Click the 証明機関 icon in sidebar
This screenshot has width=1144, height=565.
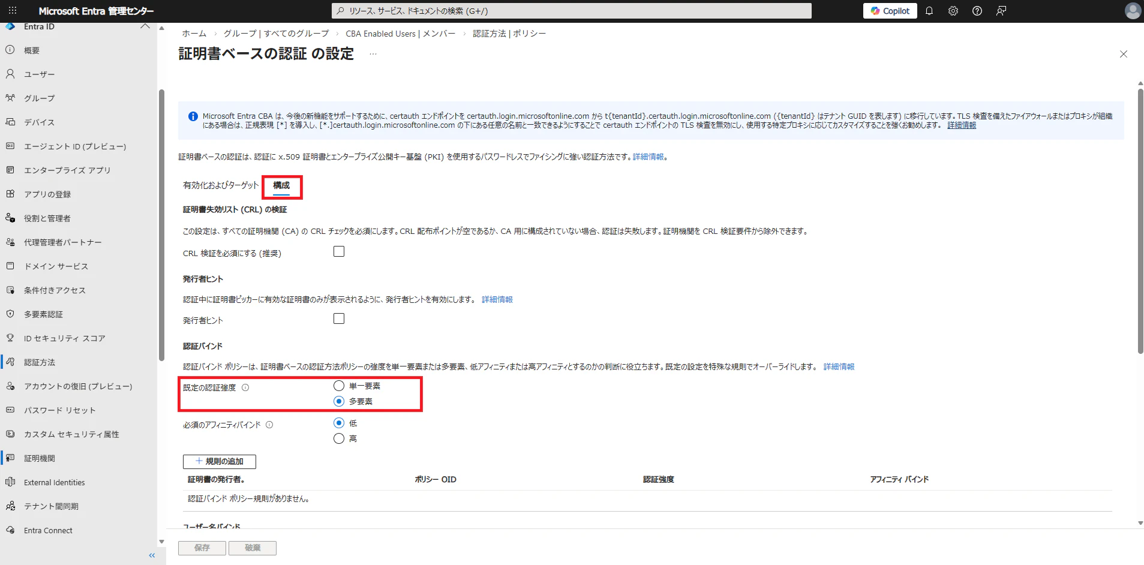10,458
